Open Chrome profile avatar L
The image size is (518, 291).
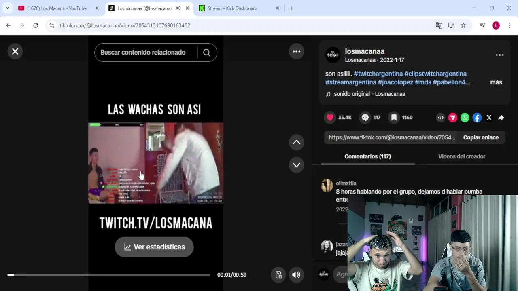(496, 25)
